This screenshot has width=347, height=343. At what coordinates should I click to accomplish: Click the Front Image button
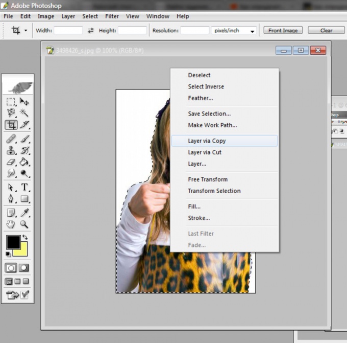[283, 30]
